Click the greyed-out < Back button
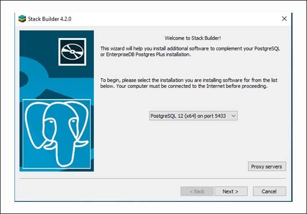This screenshot has width=307, height=214. 197,191
